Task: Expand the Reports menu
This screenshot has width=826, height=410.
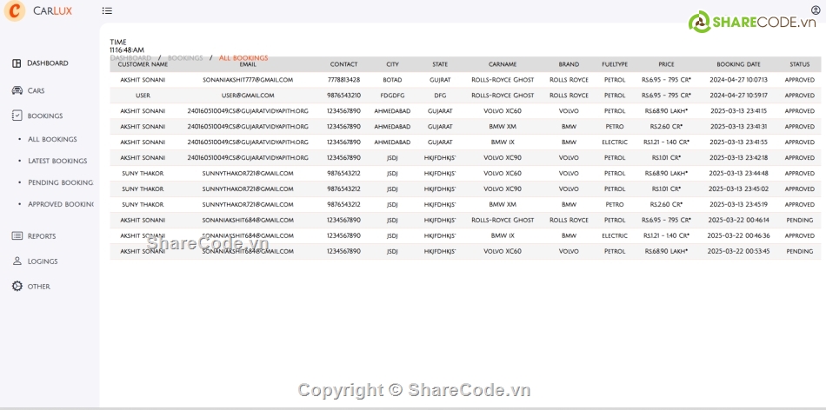Action: click(x=42, y=236)
